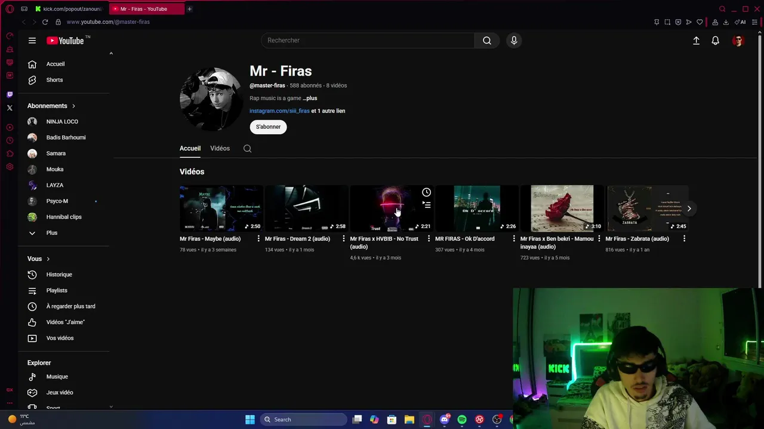
Task: Open Discord from the taskbar
Action: [x=444, y=419]
